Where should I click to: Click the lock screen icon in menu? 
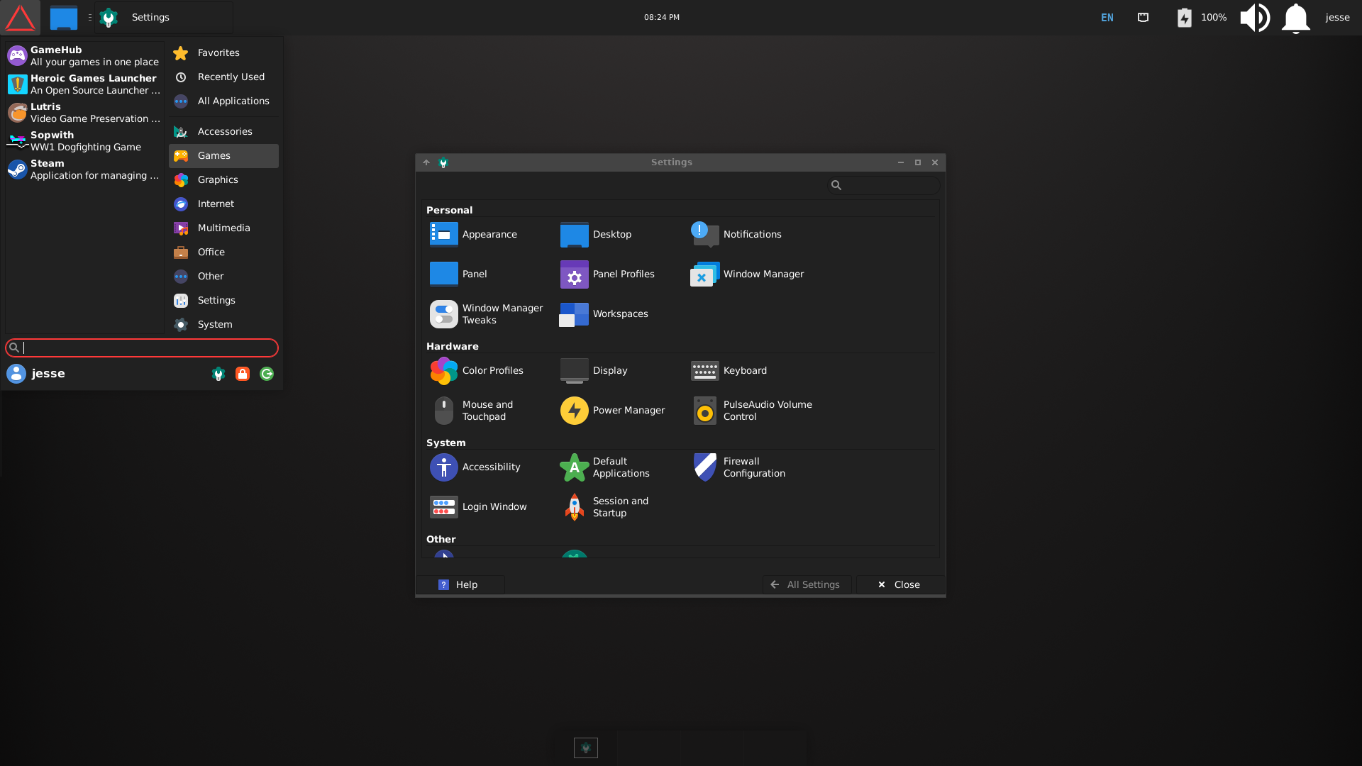click(243, 374)
